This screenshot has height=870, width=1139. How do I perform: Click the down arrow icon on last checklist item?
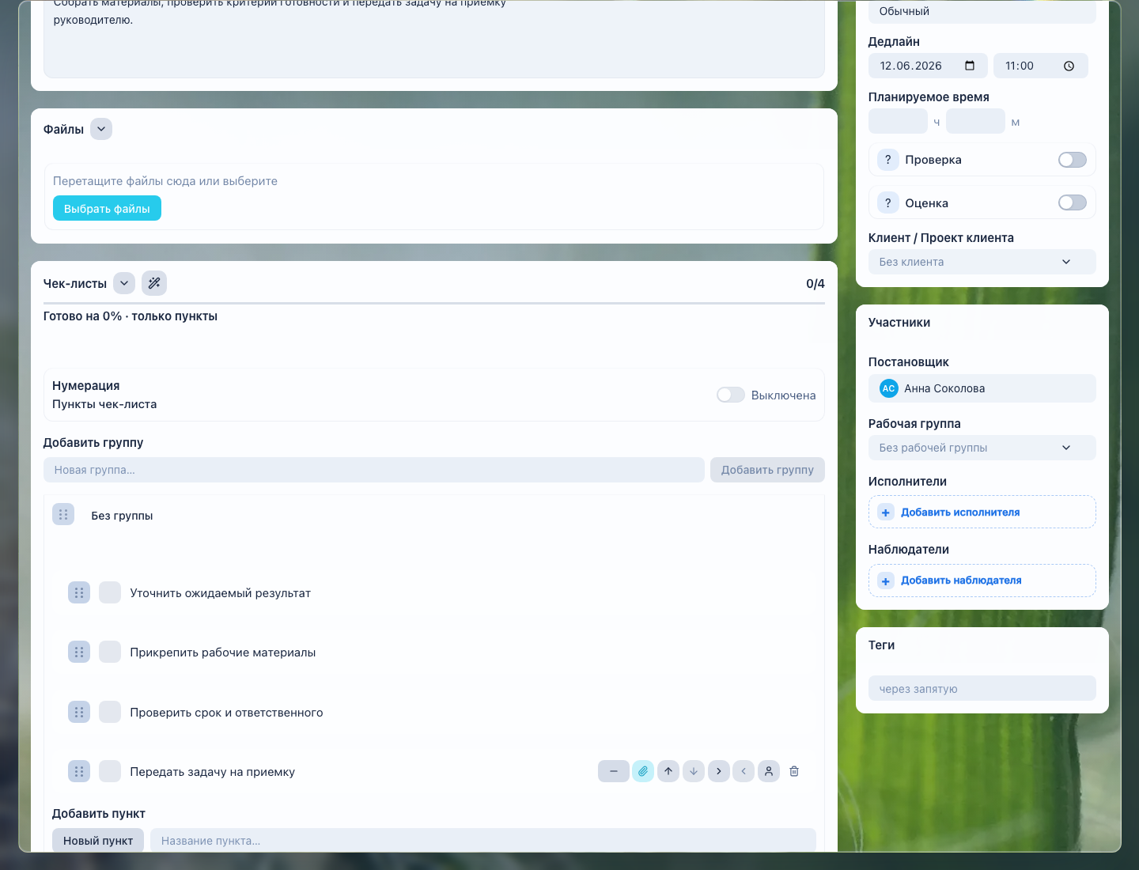(x=694, y=771)
